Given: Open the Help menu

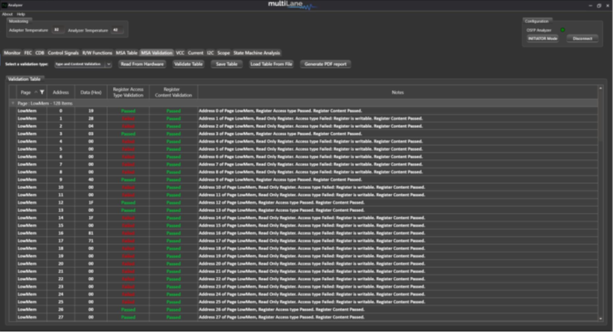Looking at the screenshot, I should coord(21,14).
